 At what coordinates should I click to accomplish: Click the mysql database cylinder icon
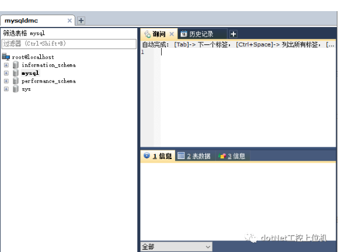click(x=16, y=73)
